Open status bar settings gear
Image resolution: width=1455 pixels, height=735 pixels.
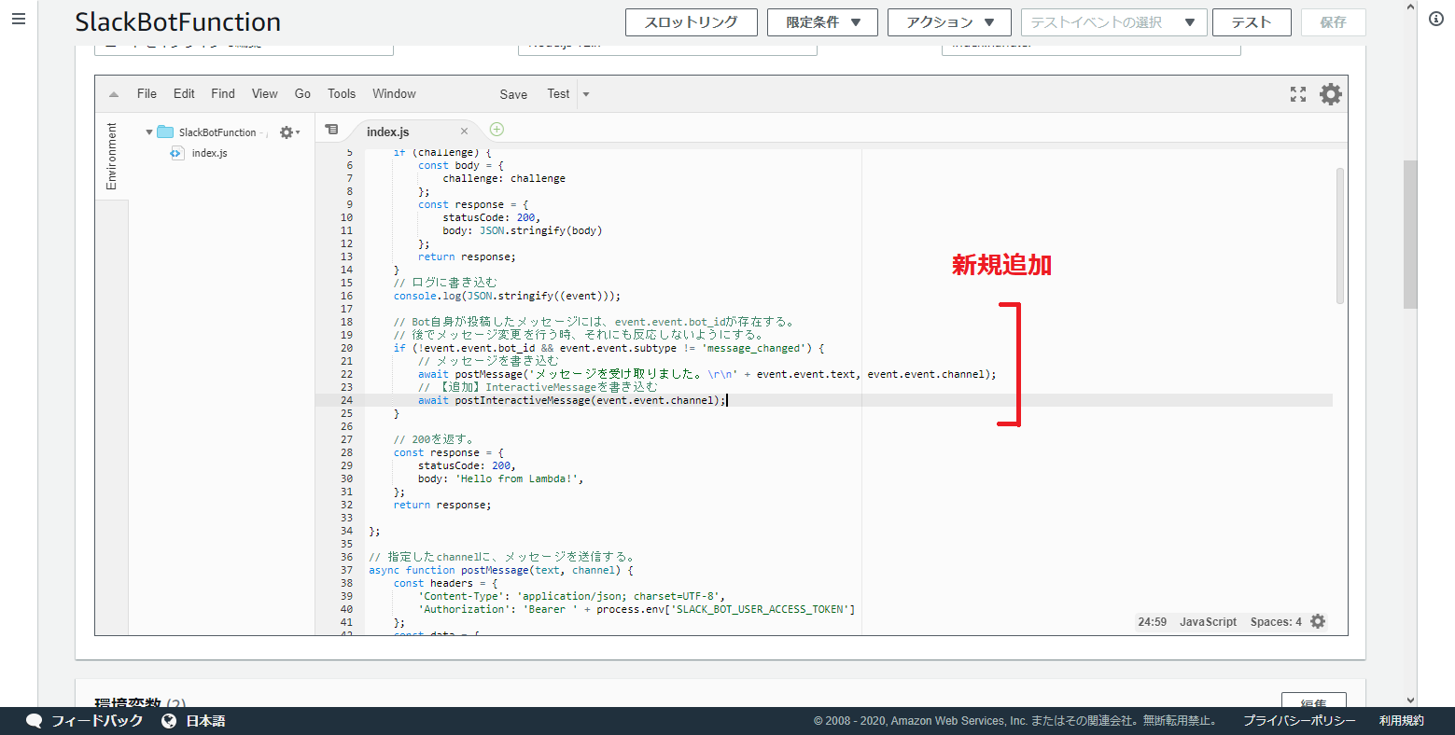point(1318,621)
